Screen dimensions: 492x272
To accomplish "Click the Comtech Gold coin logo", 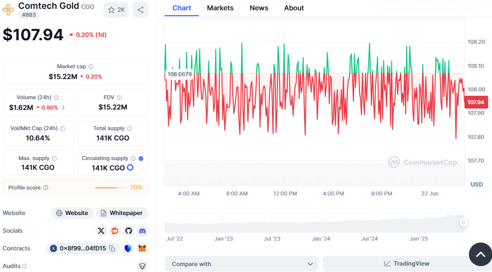I will (x=8, y=10).
